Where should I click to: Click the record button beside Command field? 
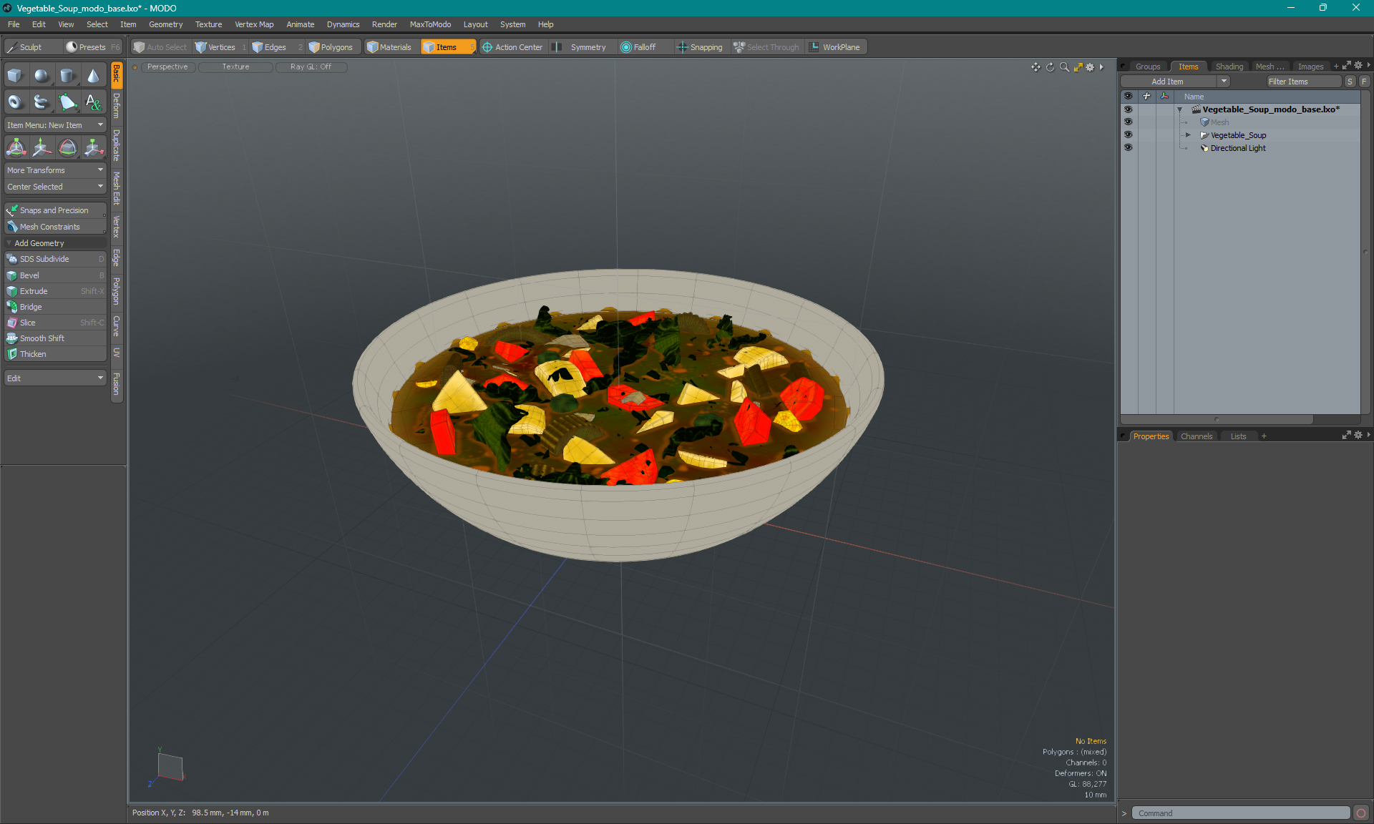[x=1361, y=813]
